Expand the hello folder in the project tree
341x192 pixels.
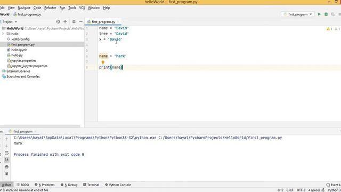[3, 34]
